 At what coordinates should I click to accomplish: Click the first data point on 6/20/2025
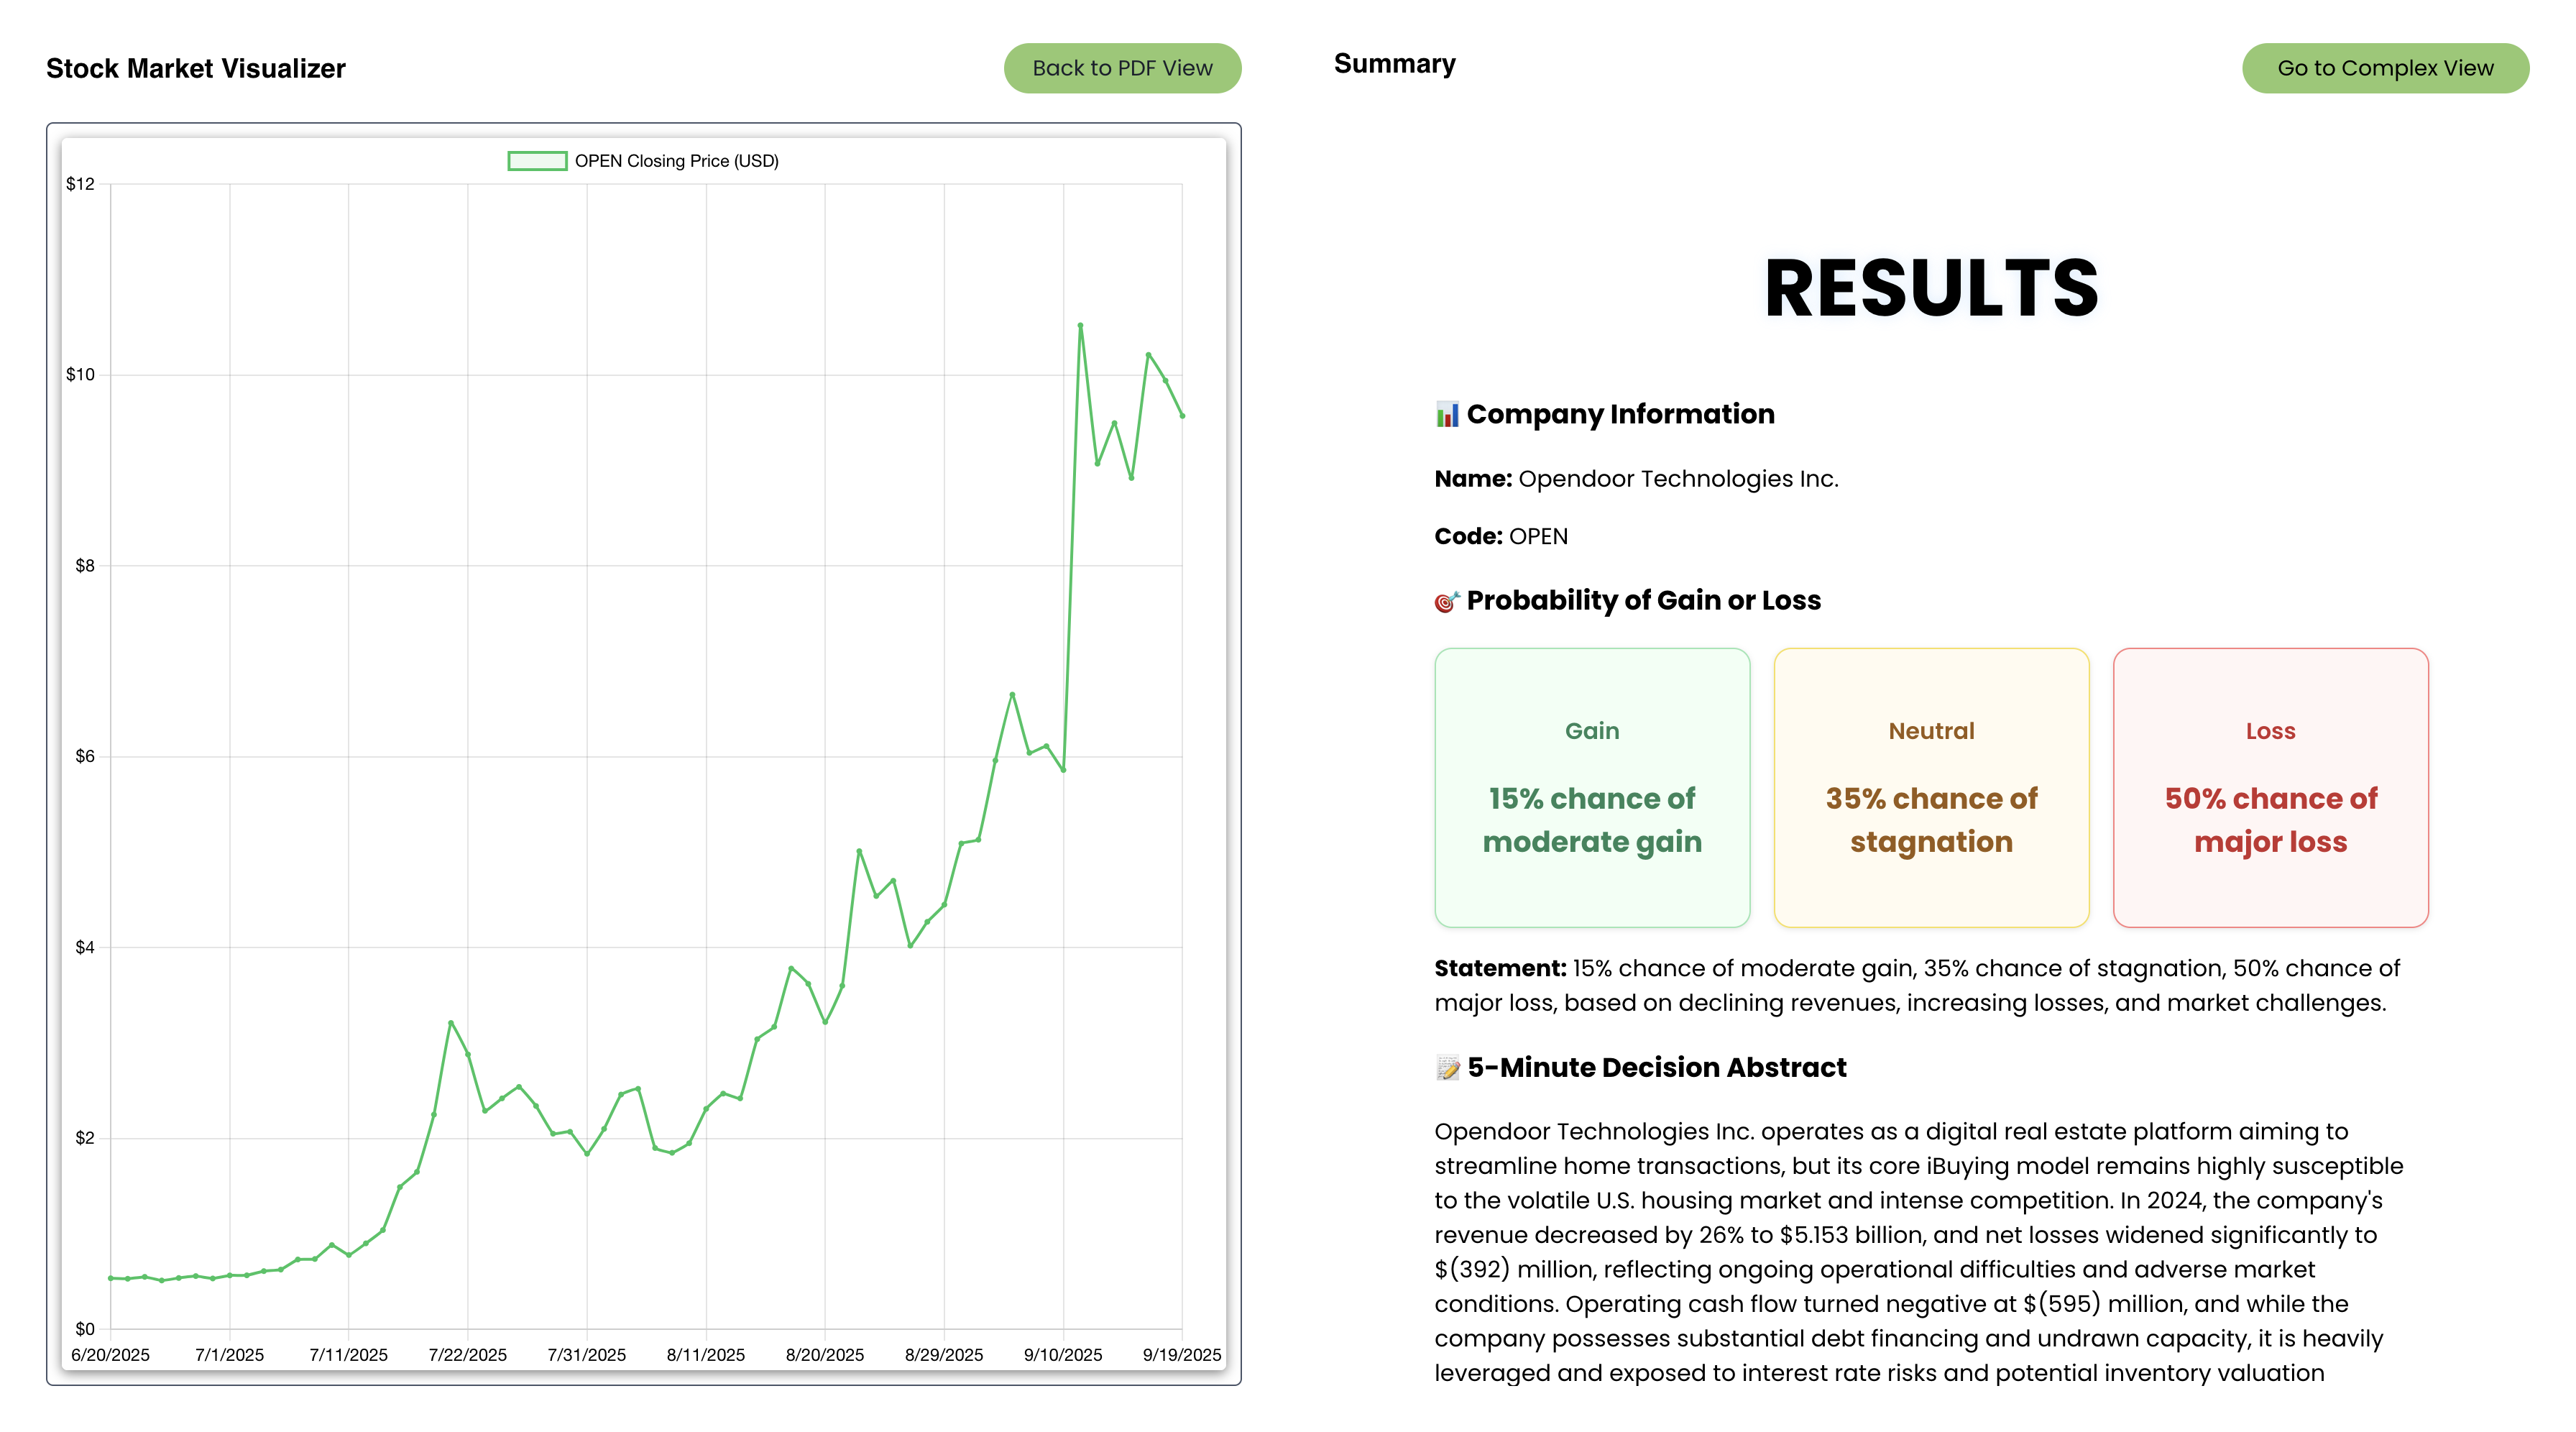pyautogui.click(x=111, y=1278)
